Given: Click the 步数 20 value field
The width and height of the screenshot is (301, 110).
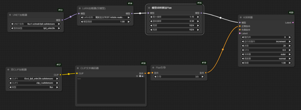Looking at the screenshot, I should [x=266, y=46].
